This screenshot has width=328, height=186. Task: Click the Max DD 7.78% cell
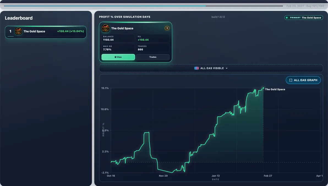coord(118,48)
